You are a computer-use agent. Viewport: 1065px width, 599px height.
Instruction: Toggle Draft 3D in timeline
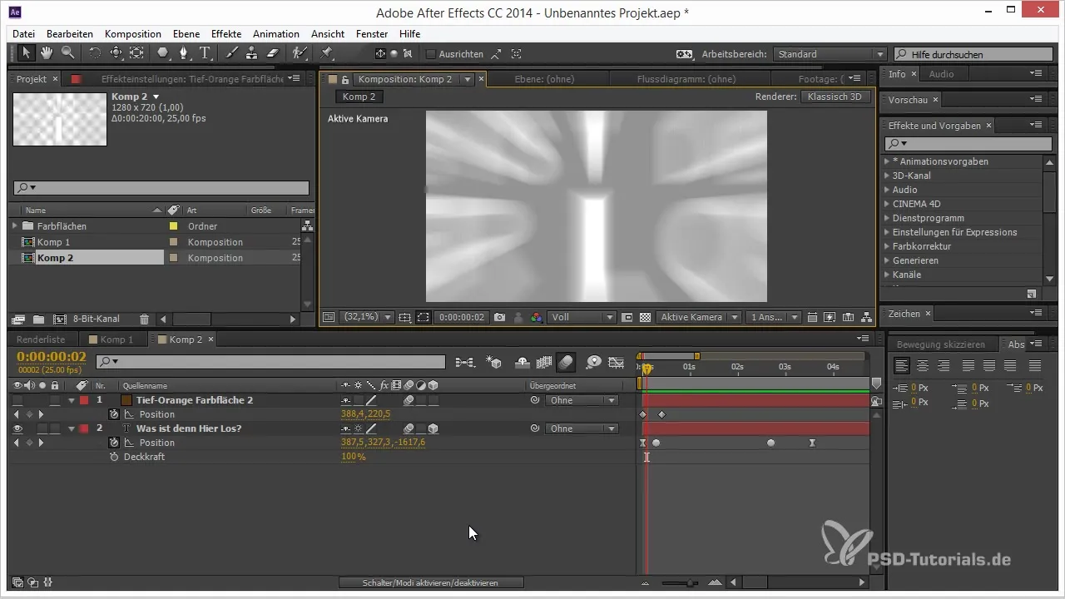coord(493,362)
